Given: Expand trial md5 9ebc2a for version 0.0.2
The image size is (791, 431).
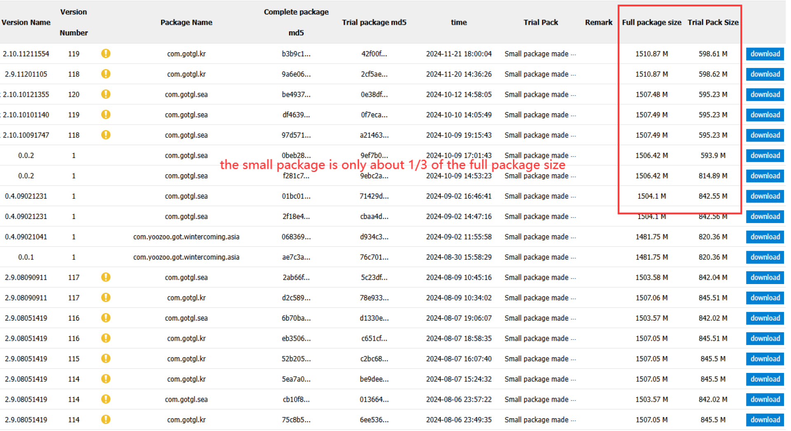Looking at the screenshot, I should click(374, 176).
